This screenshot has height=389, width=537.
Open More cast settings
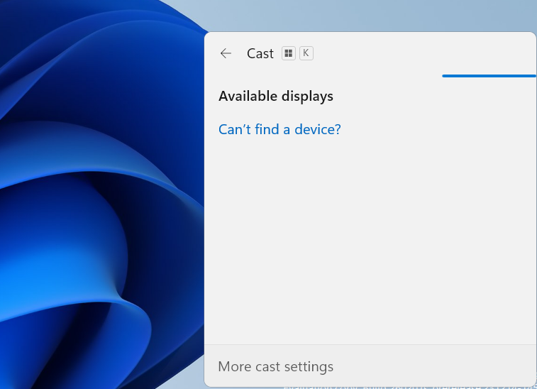(x=276, y=367)
